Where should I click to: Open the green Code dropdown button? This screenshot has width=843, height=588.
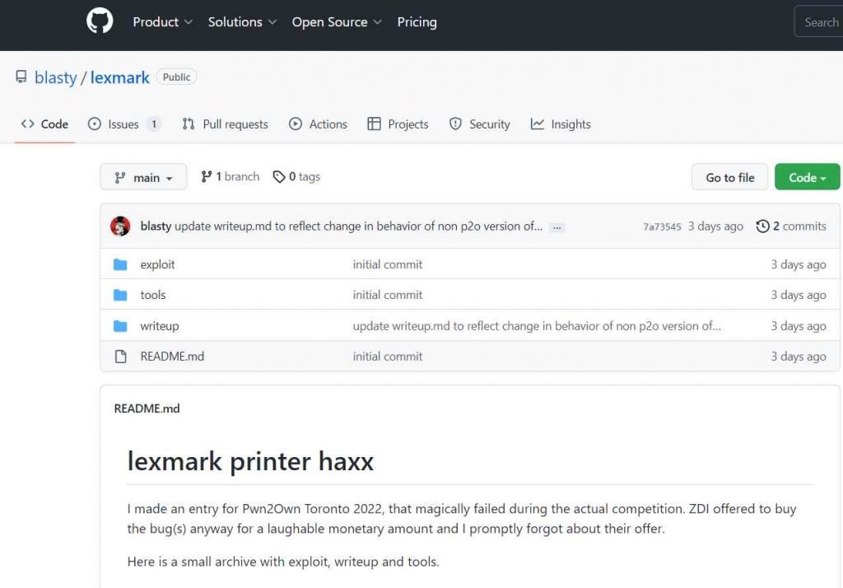point(807,177)
